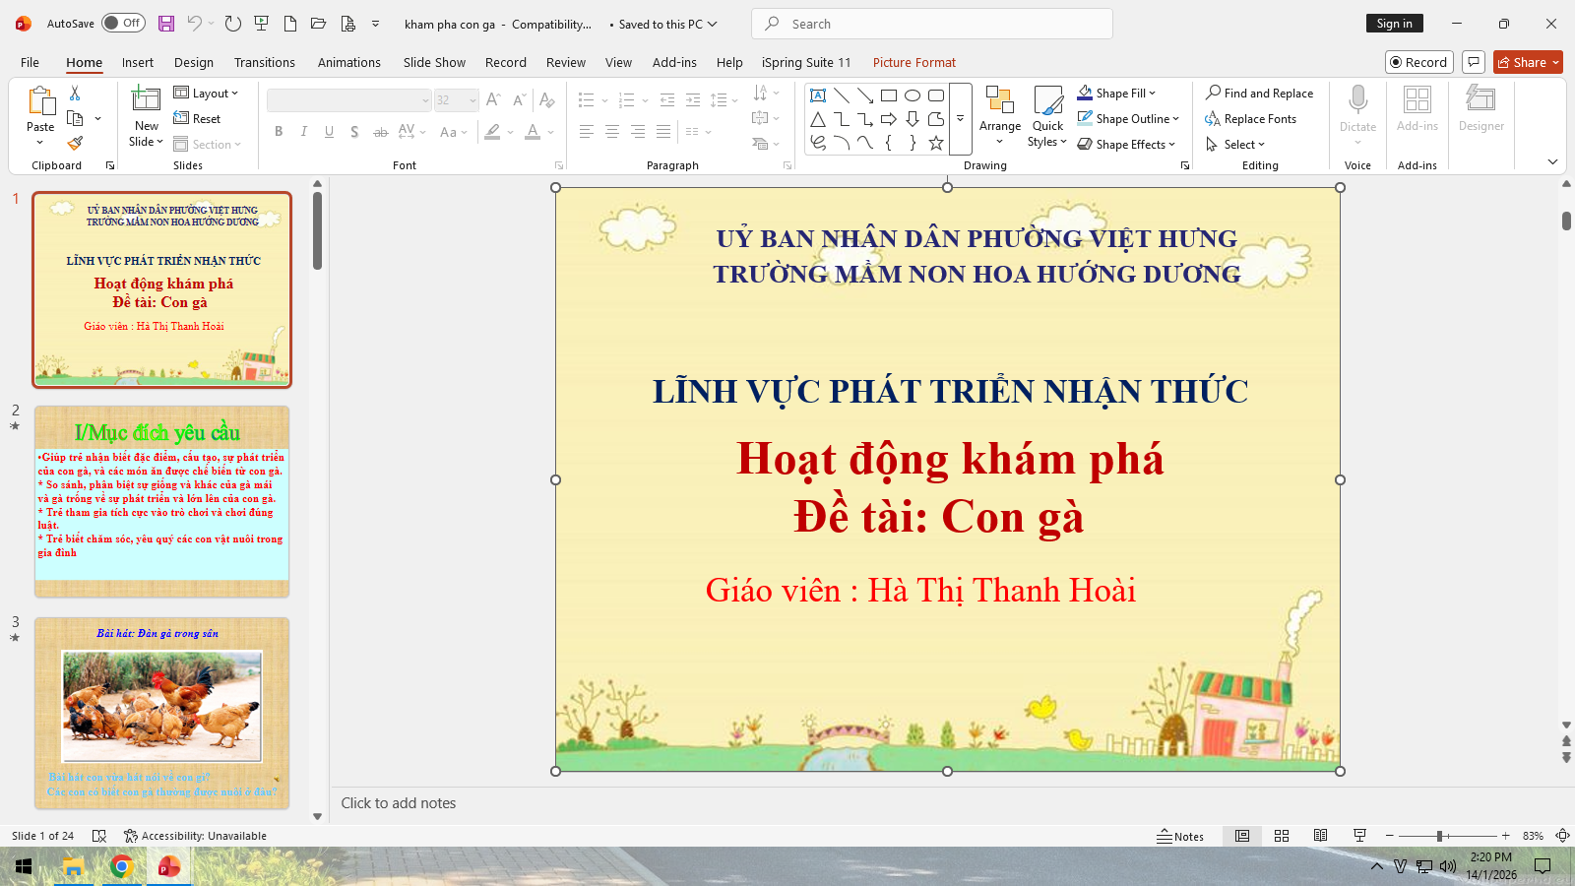This screenshot has width=1575, height=886.
Task: Switch to the Picture Format tab
Action: click(913, 62)
